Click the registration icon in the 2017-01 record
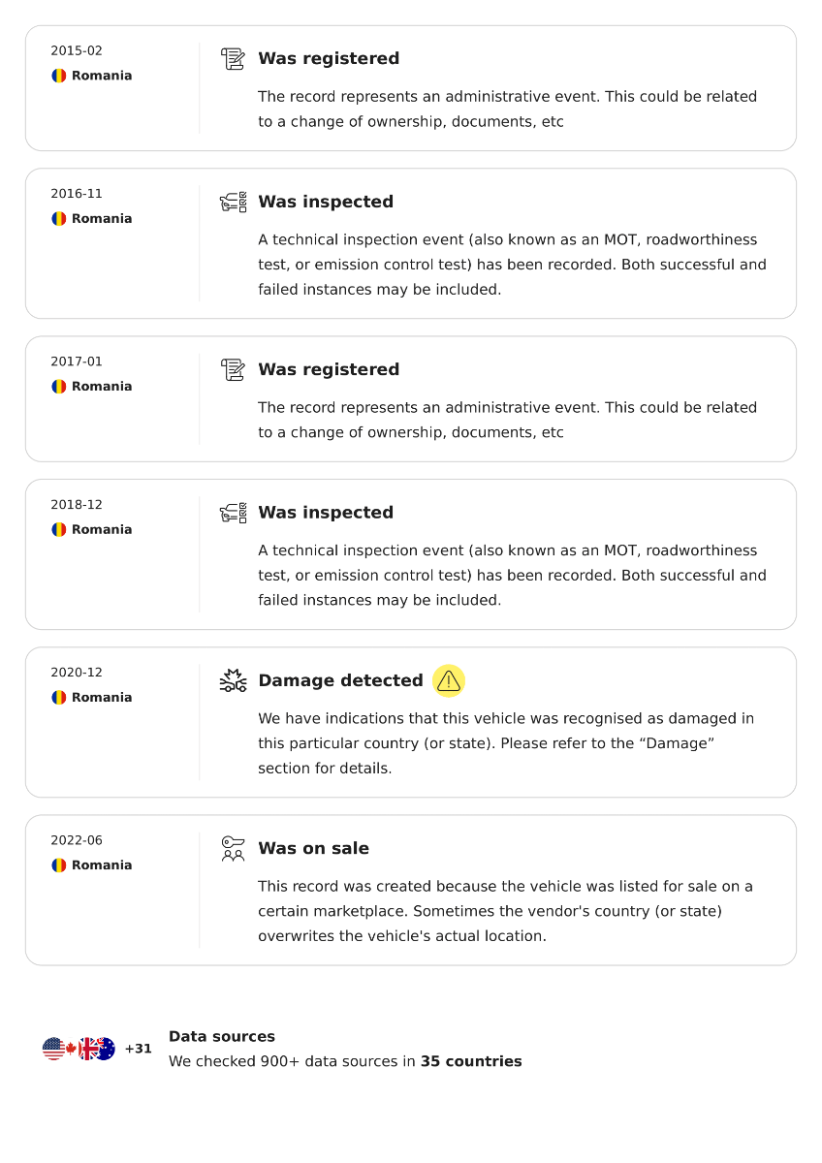822x1163 pixels. [233, 370]
